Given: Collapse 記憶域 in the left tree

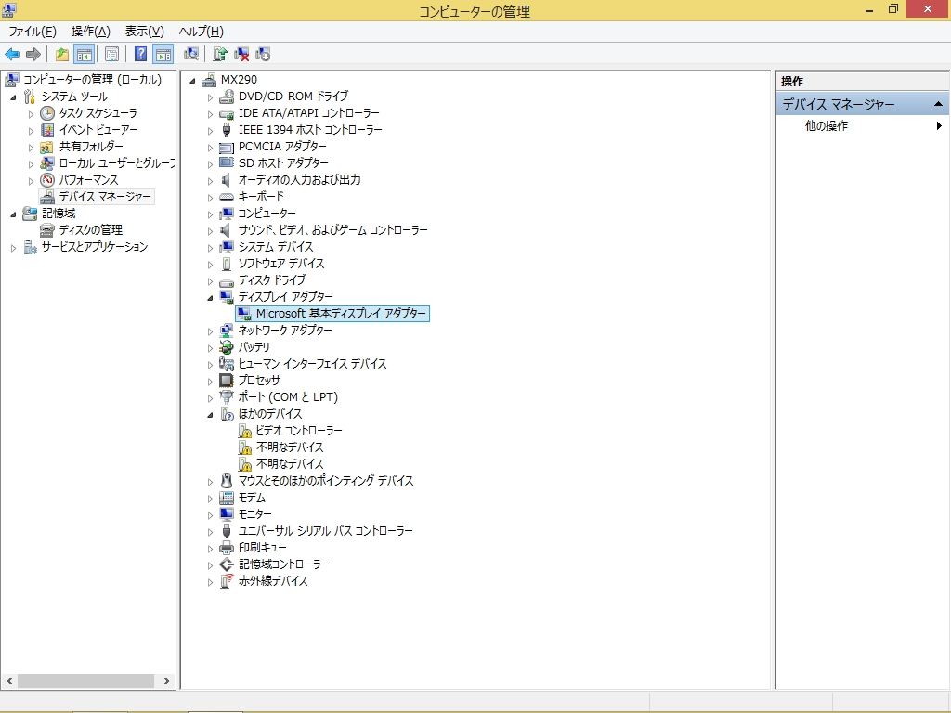Looking at the screenshot, I should [13, 214].
